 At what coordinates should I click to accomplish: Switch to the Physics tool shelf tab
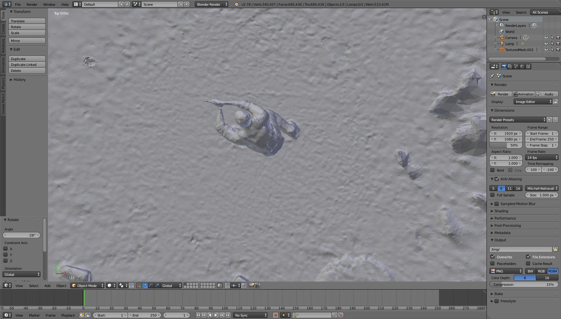(x=3, y=83)
